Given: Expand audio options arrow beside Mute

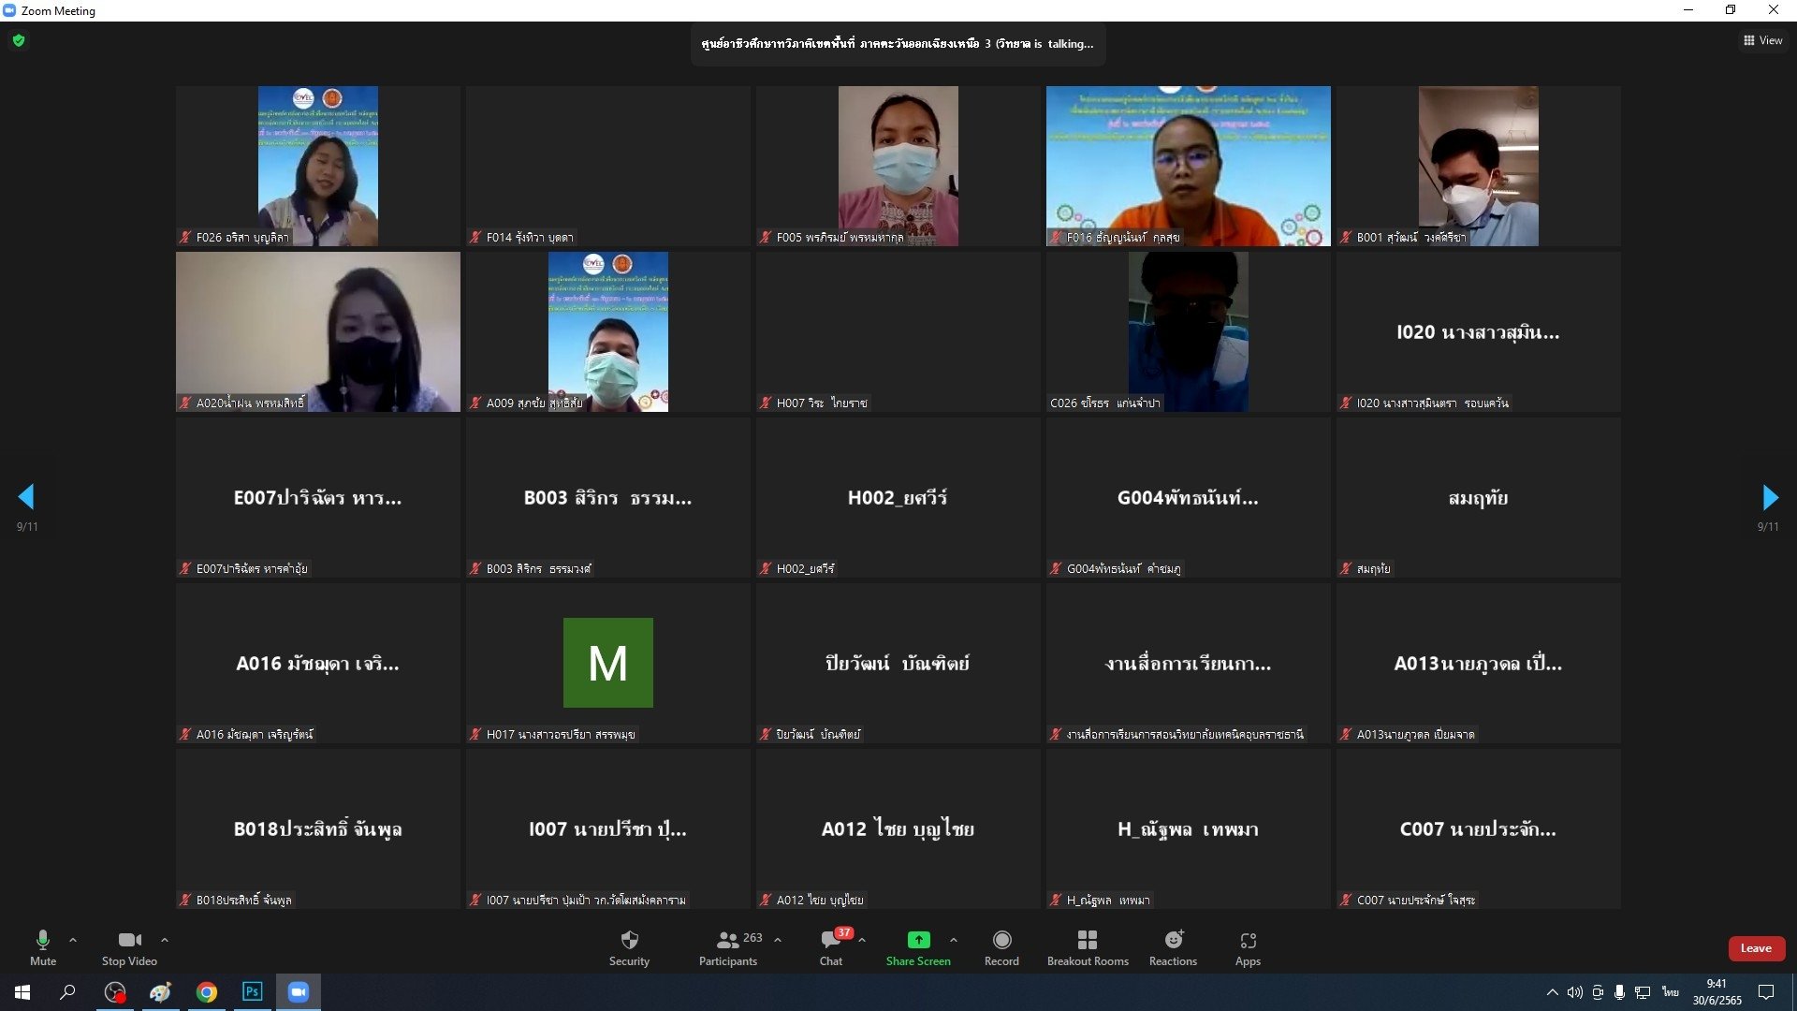Looking at the screenshot, I should pyautogui.click(x=73, y=939).
